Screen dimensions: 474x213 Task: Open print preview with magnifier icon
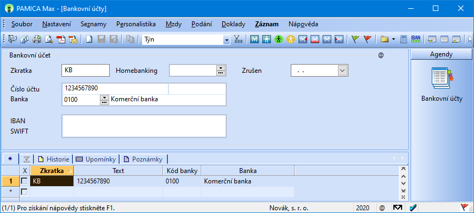[x=49, y=39]
